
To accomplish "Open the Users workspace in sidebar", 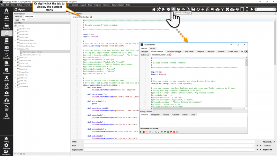I will pos(7,79).
